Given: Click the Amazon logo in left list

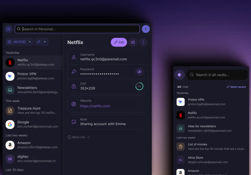Looking at the screenshot, I should tap(10, 145).
